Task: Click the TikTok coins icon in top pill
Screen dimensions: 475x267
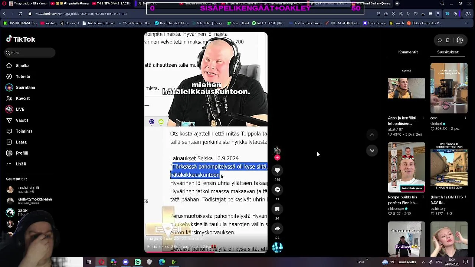Action: click(440, 40)
